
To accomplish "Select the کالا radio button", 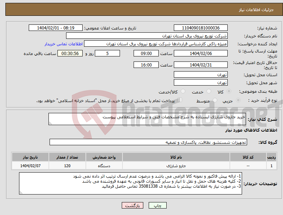I will tap(229, 91).
